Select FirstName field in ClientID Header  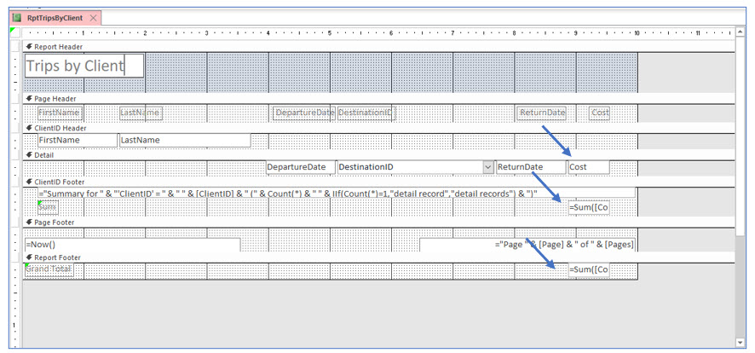pyautogui.click(x=77, y=140)
